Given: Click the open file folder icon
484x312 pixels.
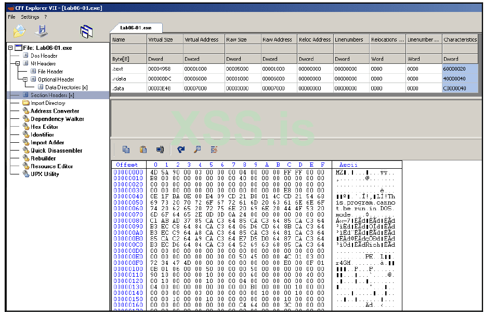Looking at the screenshot, I should (19, 32).
